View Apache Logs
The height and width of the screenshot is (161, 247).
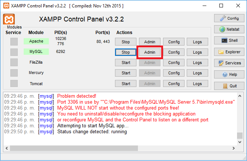(197, 42)
